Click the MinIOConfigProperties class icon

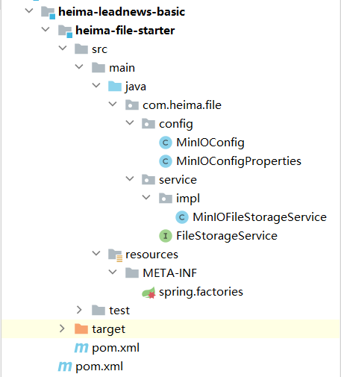point(166,161)
